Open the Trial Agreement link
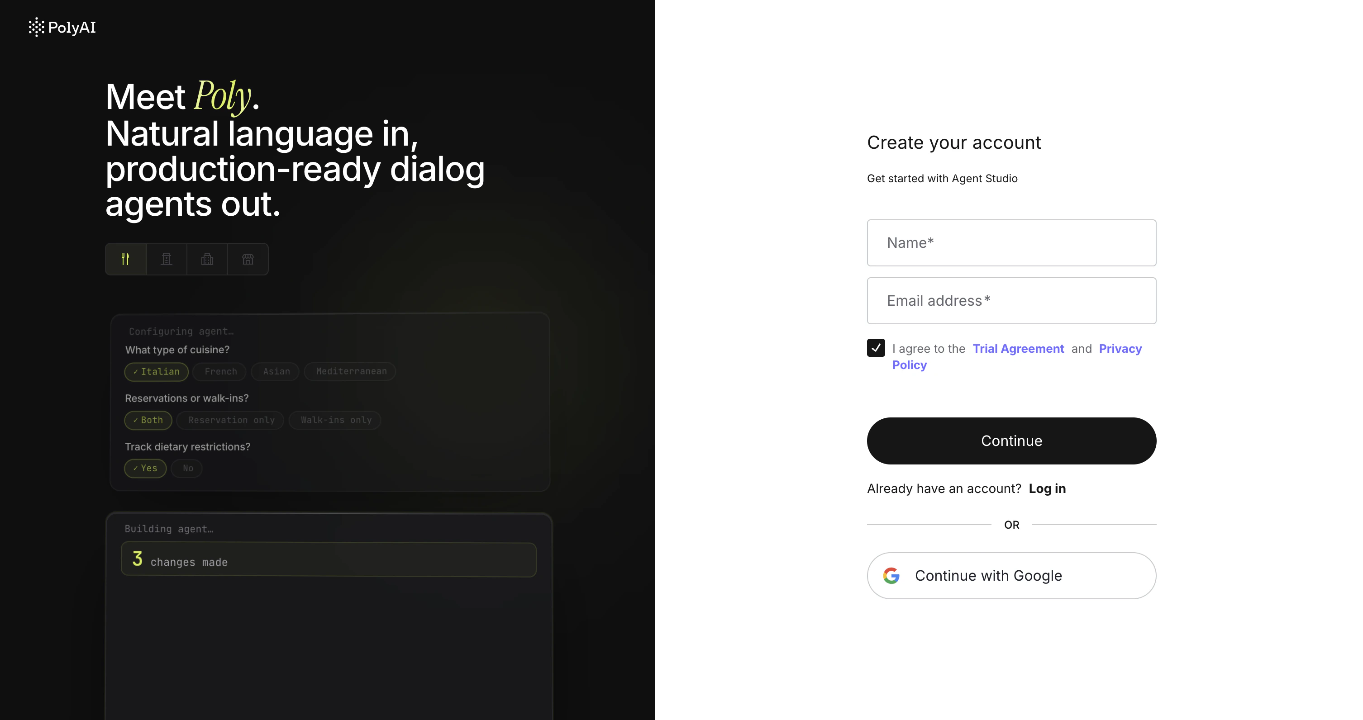This screenshot has height=720, width=1363. tap(1018, 348)
